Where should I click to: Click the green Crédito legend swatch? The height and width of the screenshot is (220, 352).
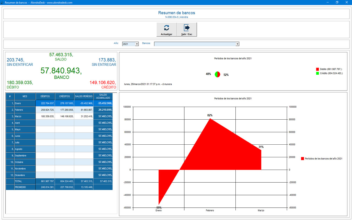[x=317, y=73]
